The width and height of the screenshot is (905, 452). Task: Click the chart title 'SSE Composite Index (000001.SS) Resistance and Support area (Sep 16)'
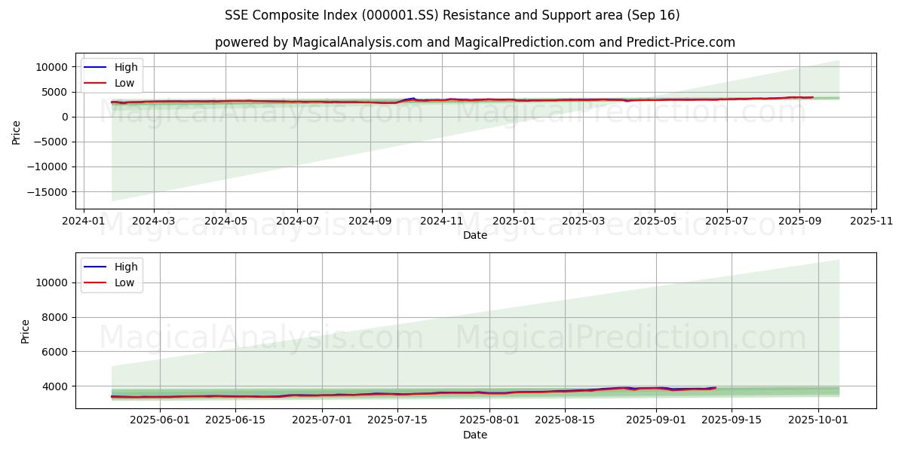pos(452,15)
